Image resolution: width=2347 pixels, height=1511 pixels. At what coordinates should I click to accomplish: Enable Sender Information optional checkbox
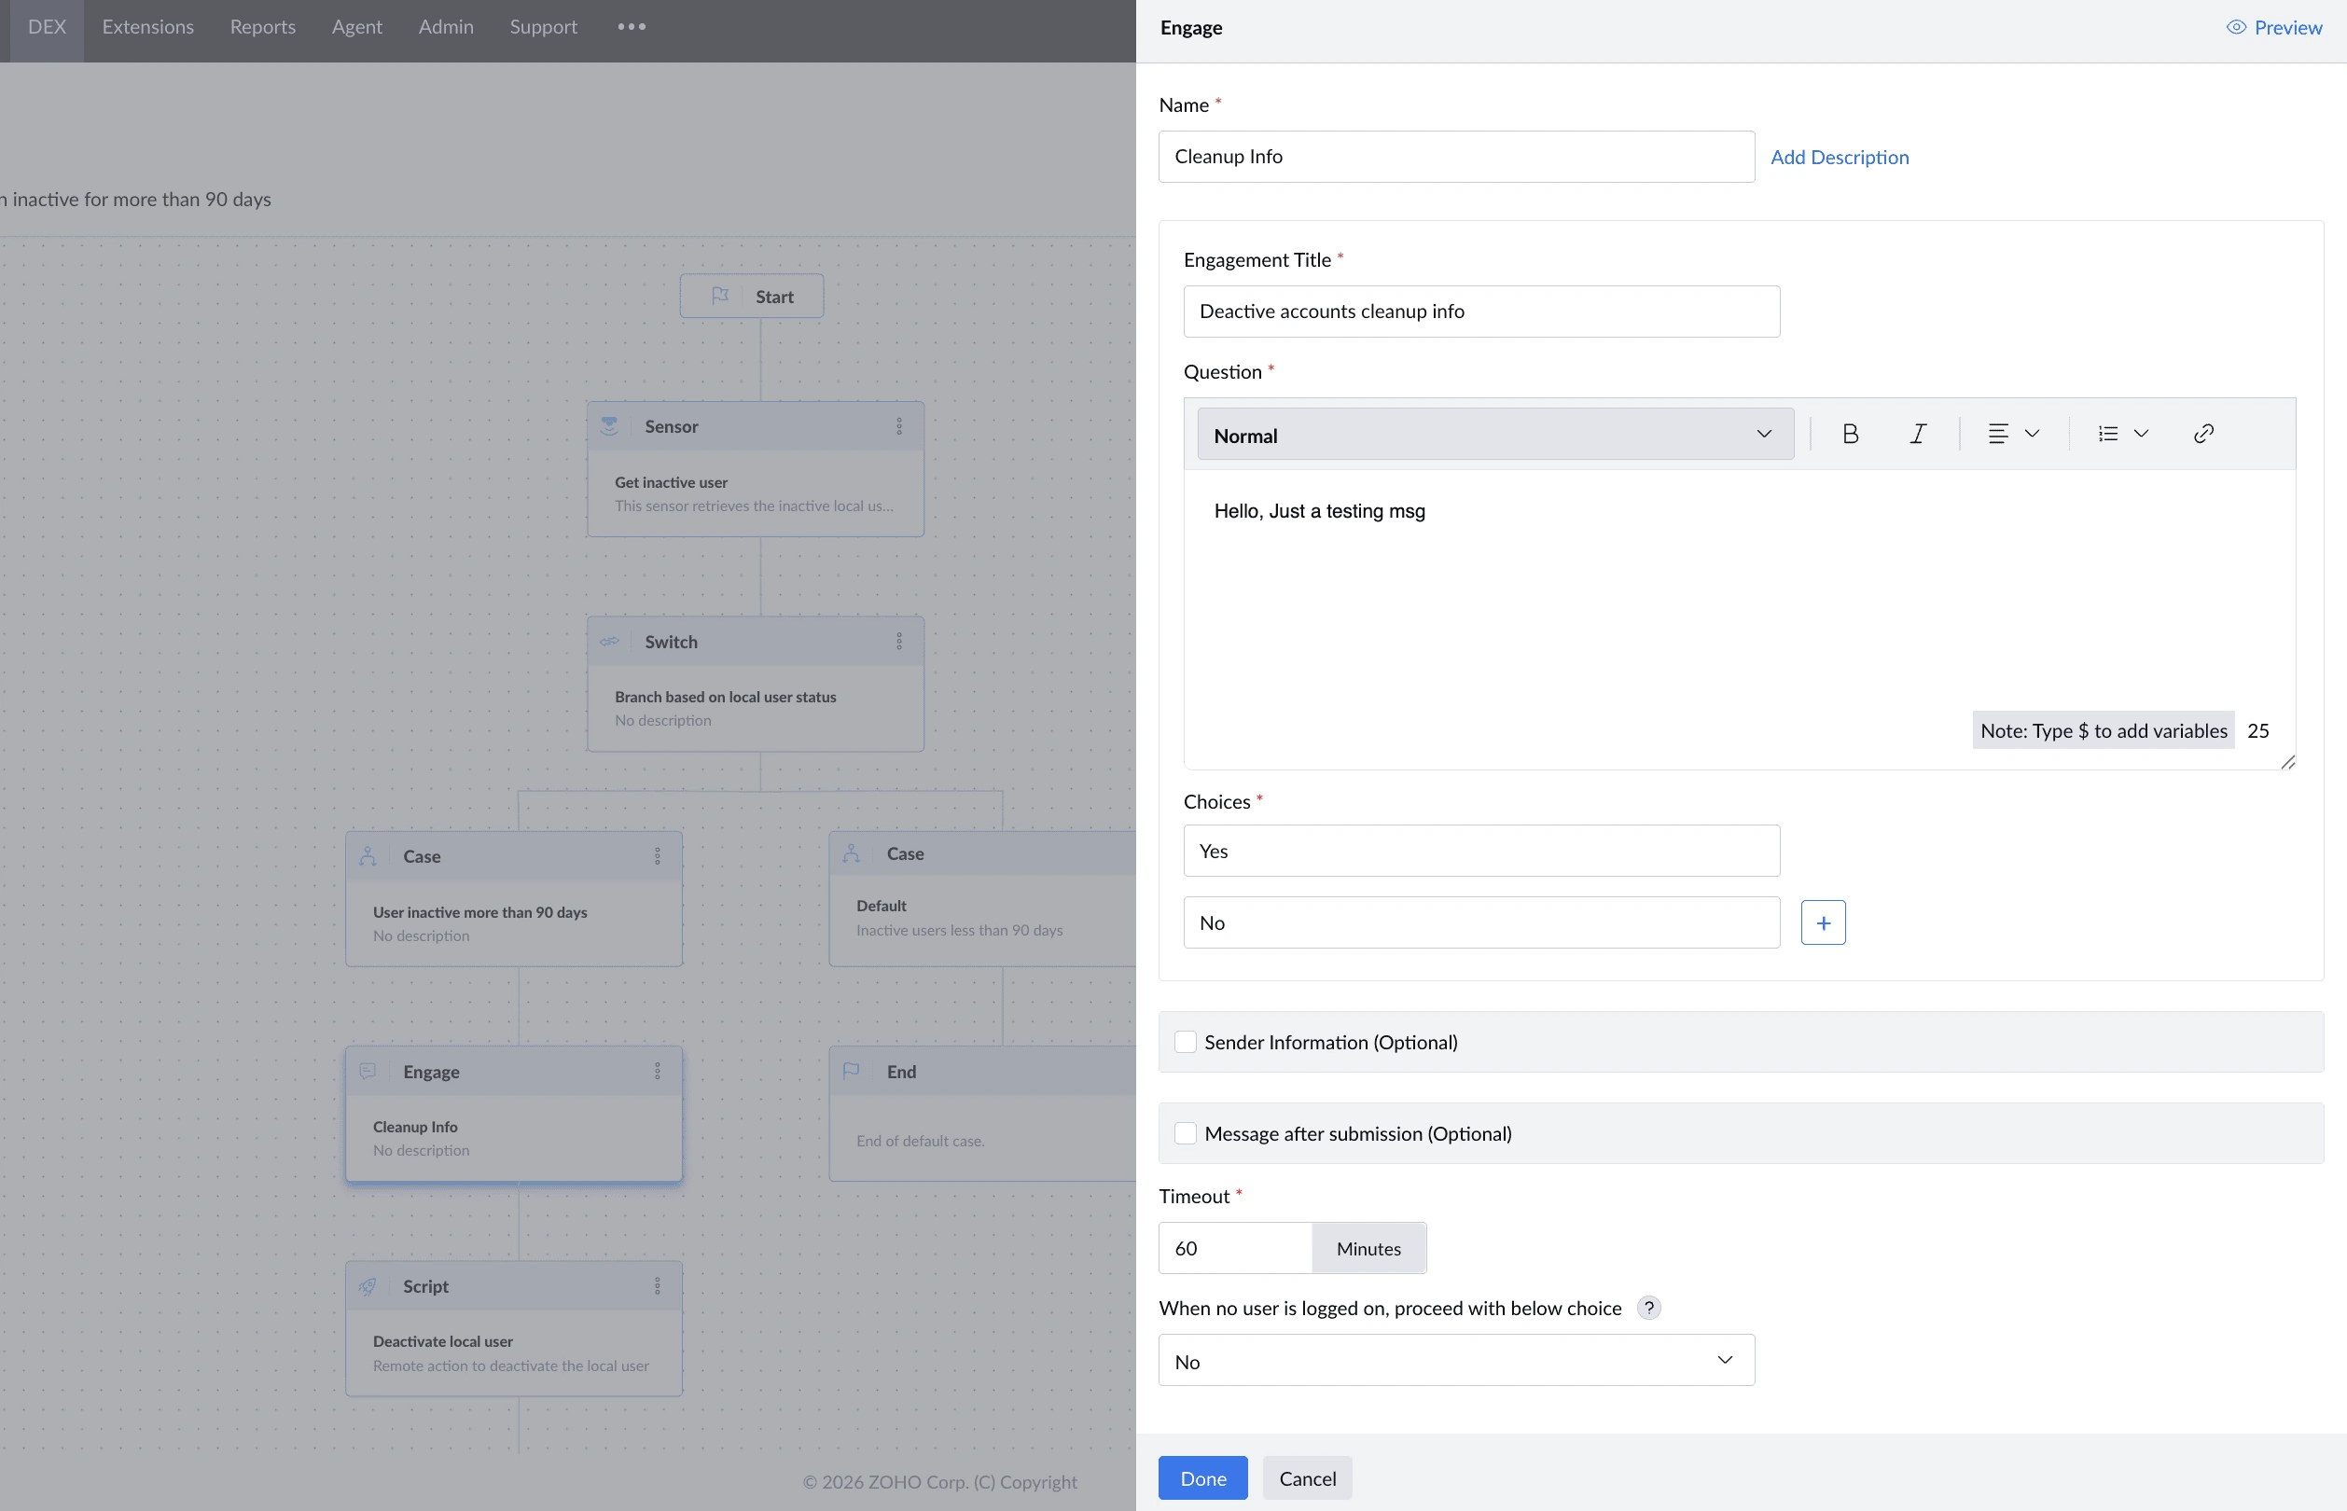1186,1042
